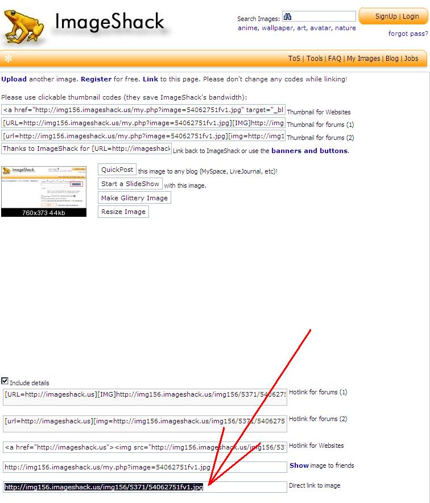
Task: Select the Thanks to ImageShack code field
Action: tap(86, 149)
